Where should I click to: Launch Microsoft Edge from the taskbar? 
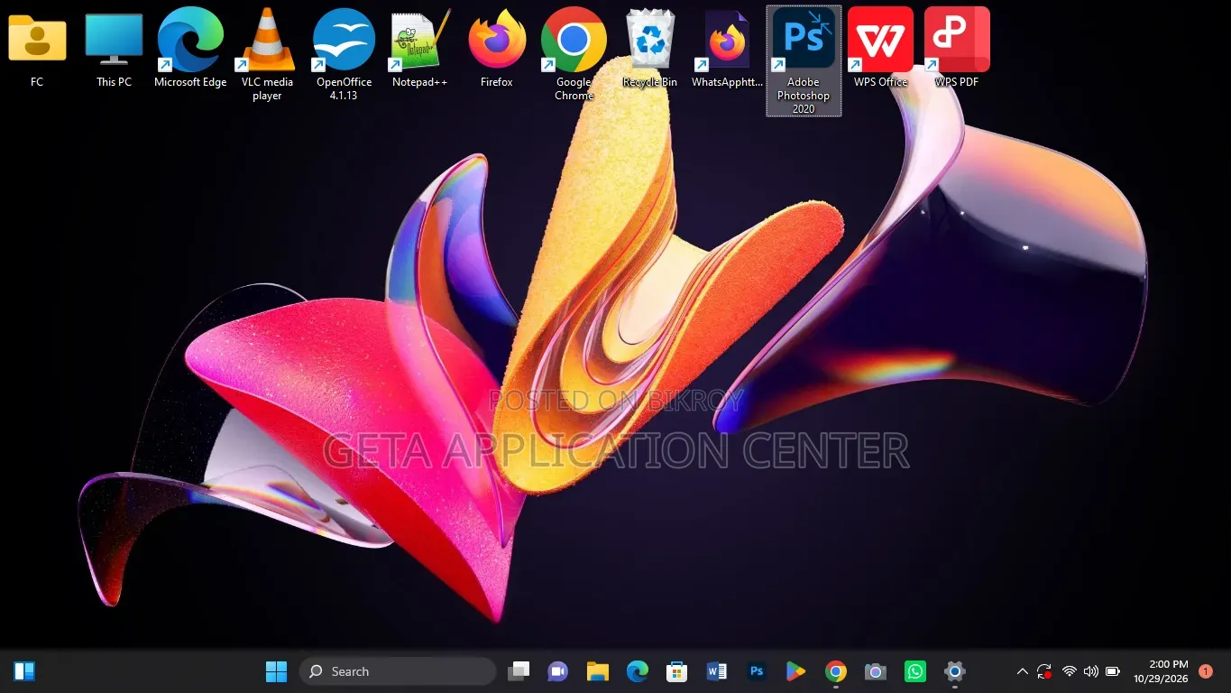click(638, 671)
